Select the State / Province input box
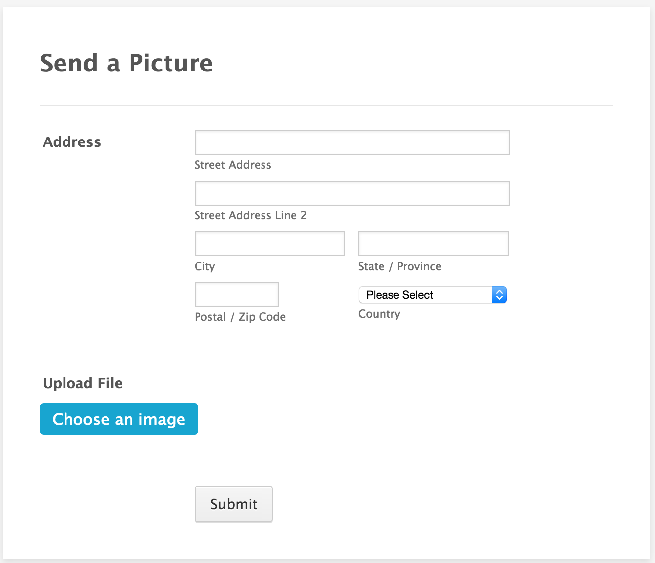The image size is (655, 563). pyautogui.click(x=433, y=244)
